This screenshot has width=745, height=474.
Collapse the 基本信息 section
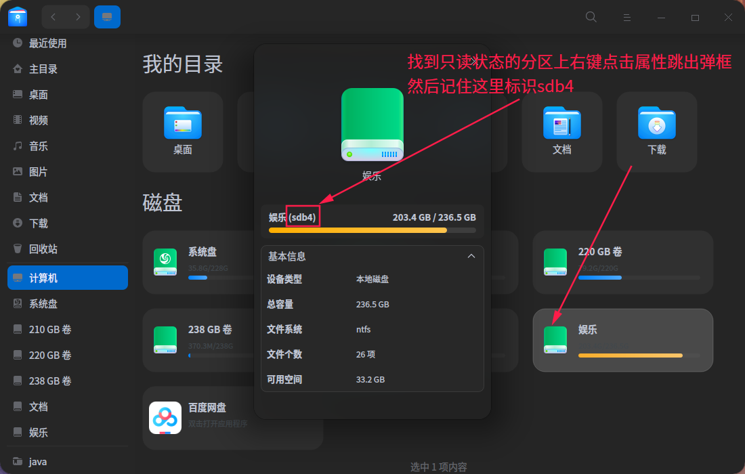click(x=471, y=256)
